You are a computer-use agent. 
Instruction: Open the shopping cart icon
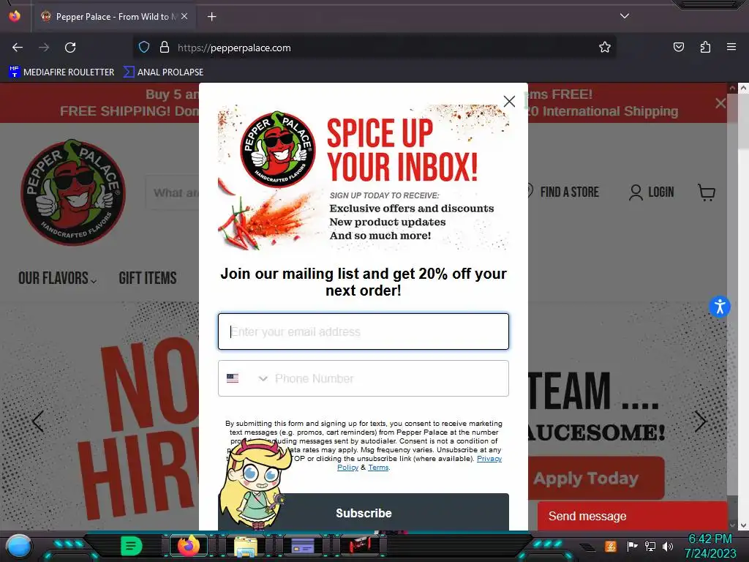point(707,192)
